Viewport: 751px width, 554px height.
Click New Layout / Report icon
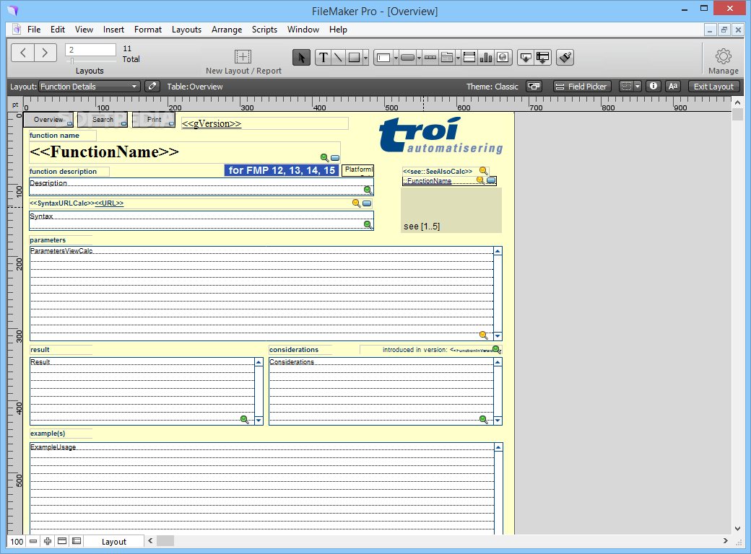pyautogui.click(x=243, y=57)
